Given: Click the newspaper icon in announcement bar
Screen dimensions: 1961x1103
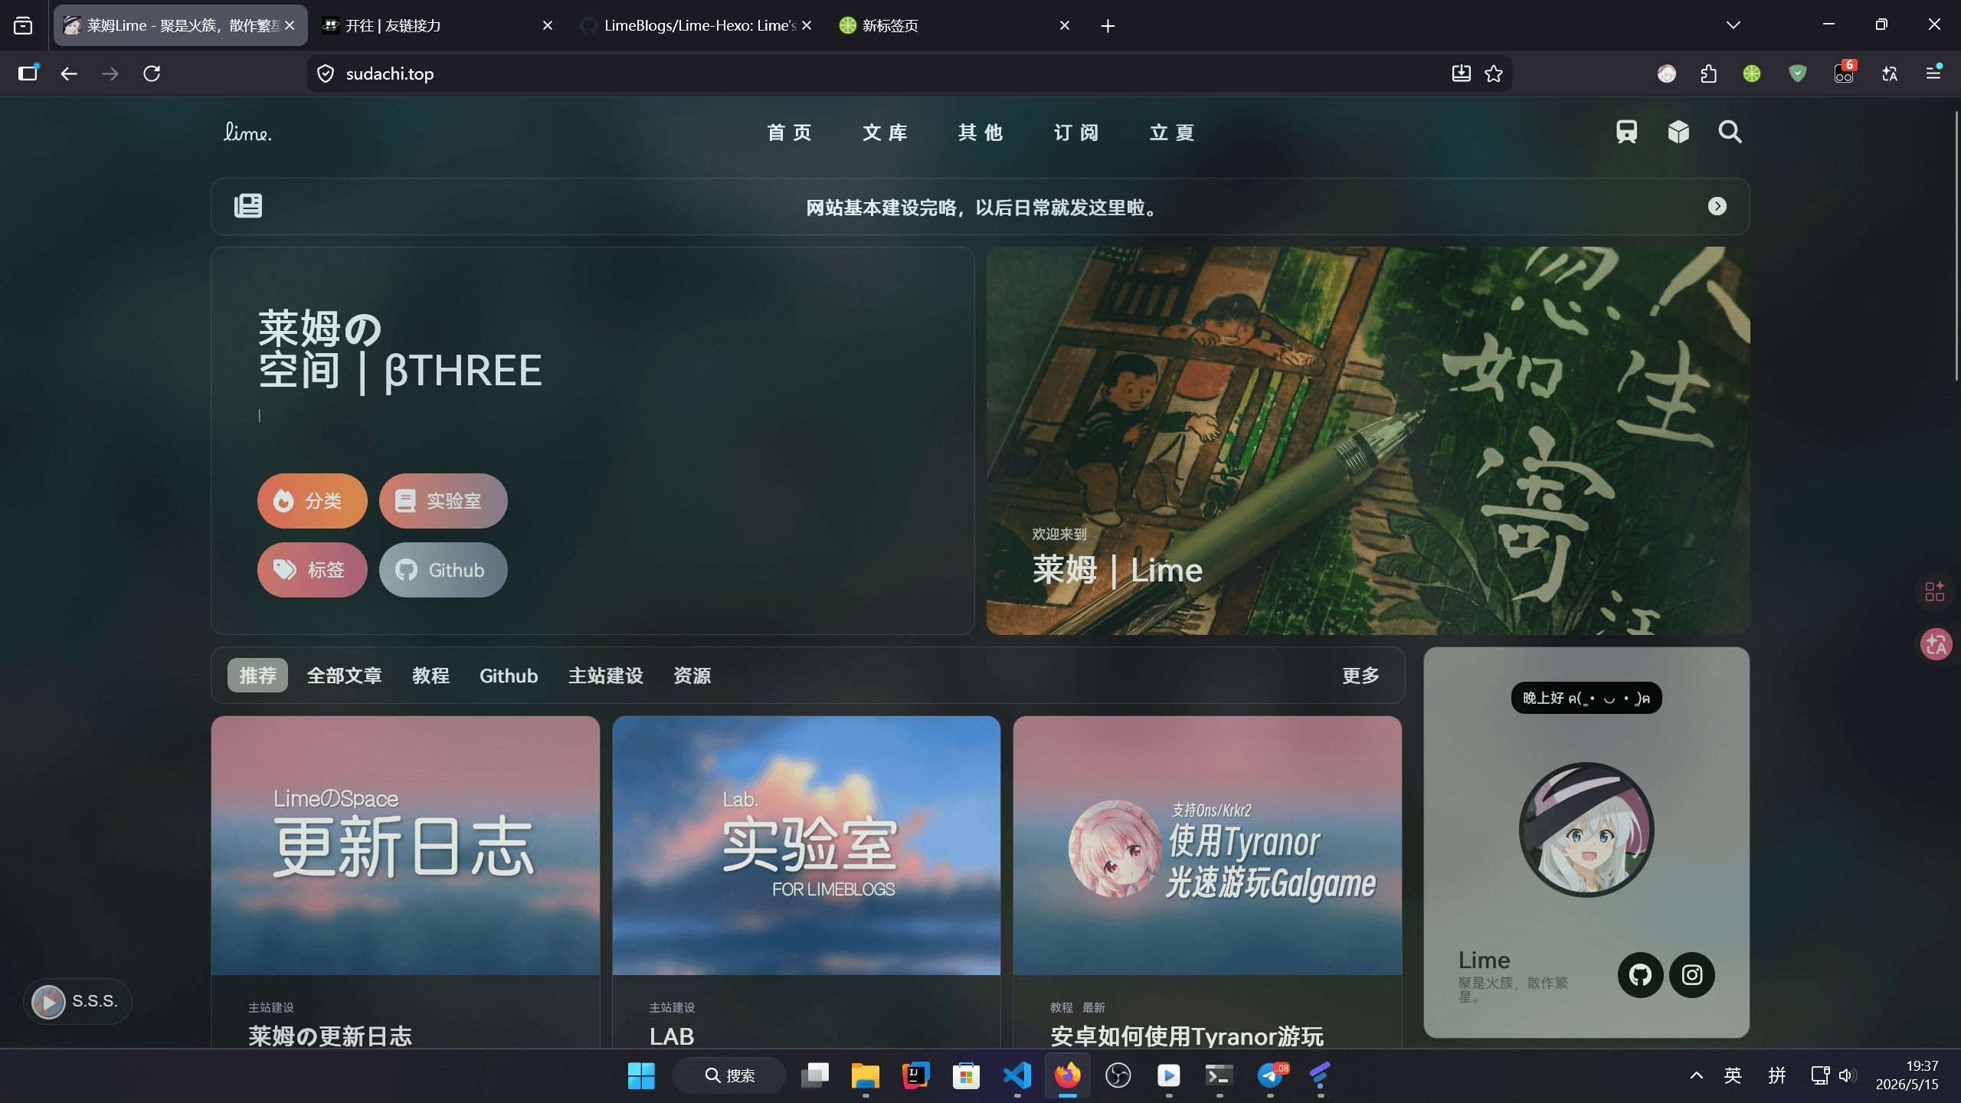Looking at the screenshot, I should point(248,205).
